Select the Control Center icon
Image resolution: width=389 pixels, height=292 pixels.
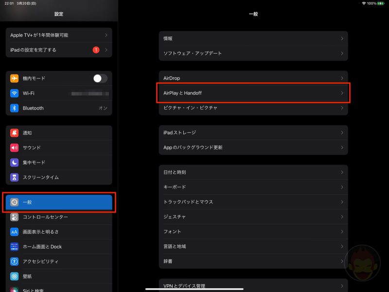[x=15, y=217]
